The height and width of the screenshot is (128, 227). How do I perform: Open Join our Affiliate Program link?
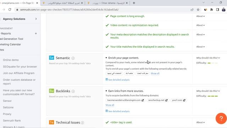point(19,73)
